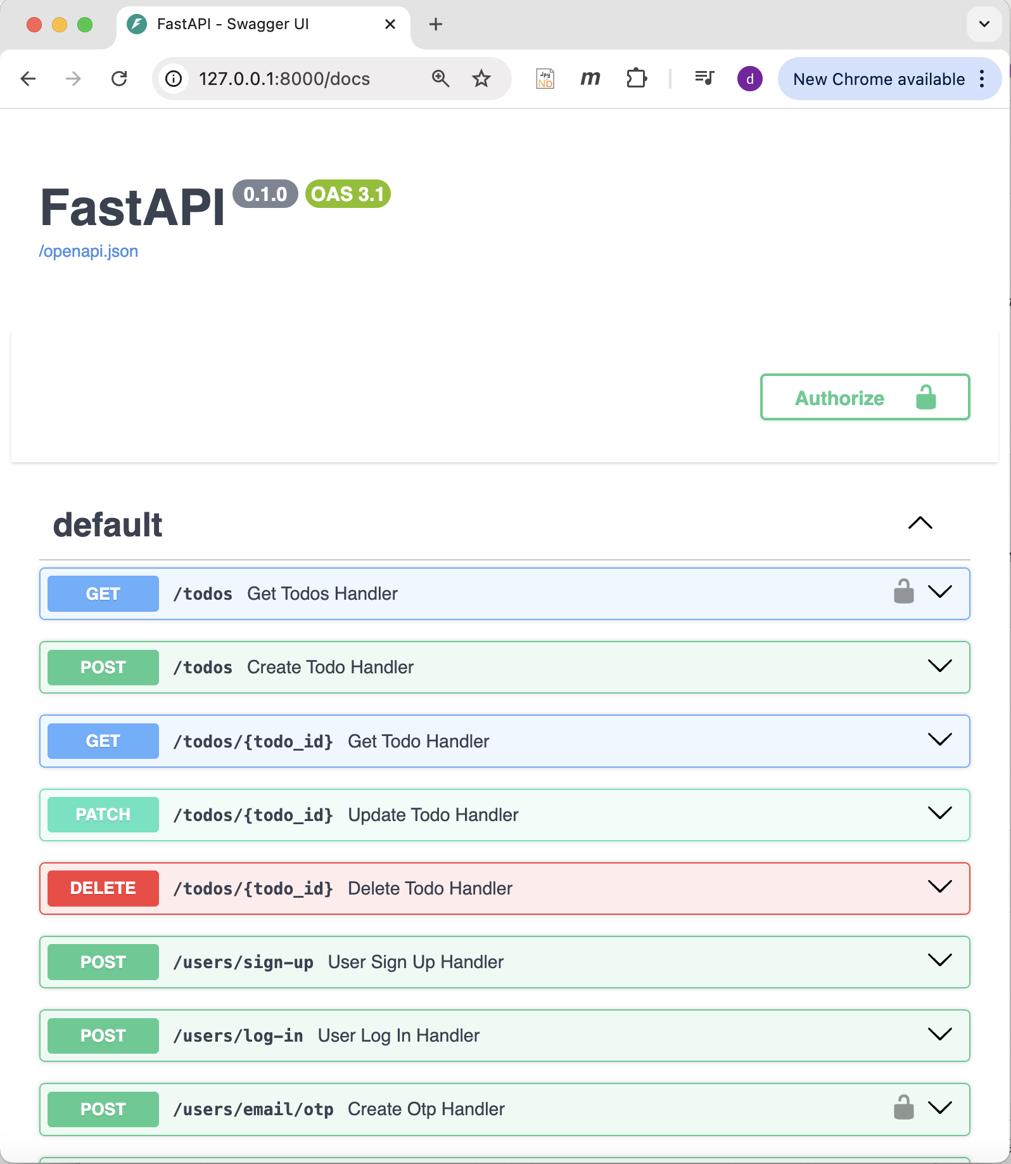Screen dimensions: 1011x1164
Task: Click 'Update Todo Handler' text
Action: click(x=433, y=815)
